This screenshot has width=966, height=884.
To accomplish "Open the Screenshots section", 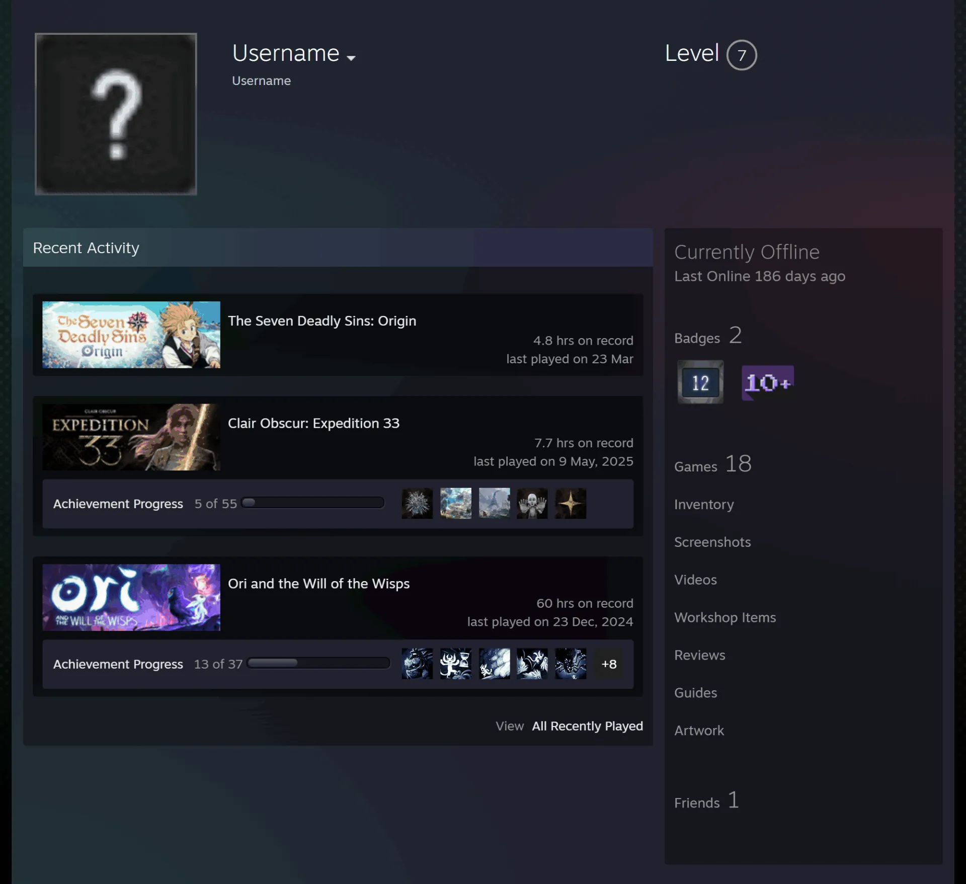I will pos(712,542).
